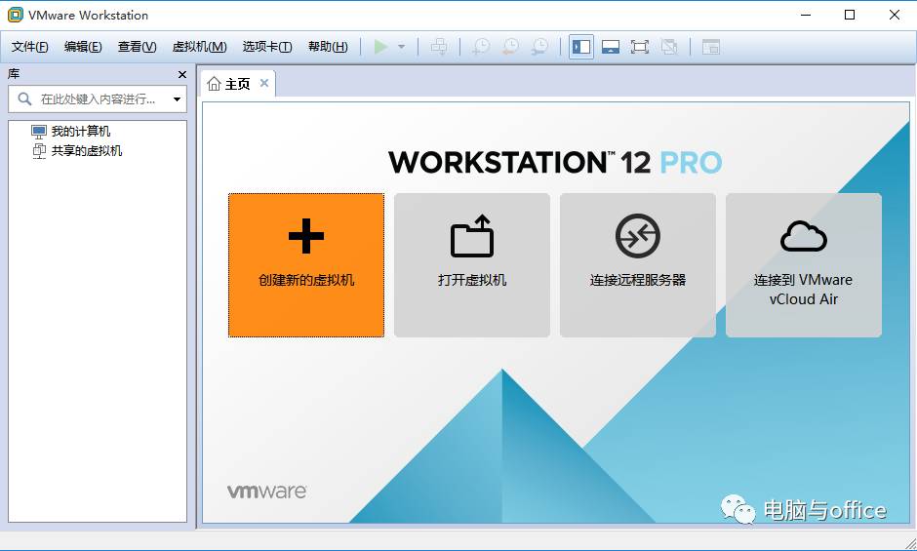The height and width of the screenshot is (551, 917).
Task: Open the 编辑(E) menu
Action: (83, 47)
